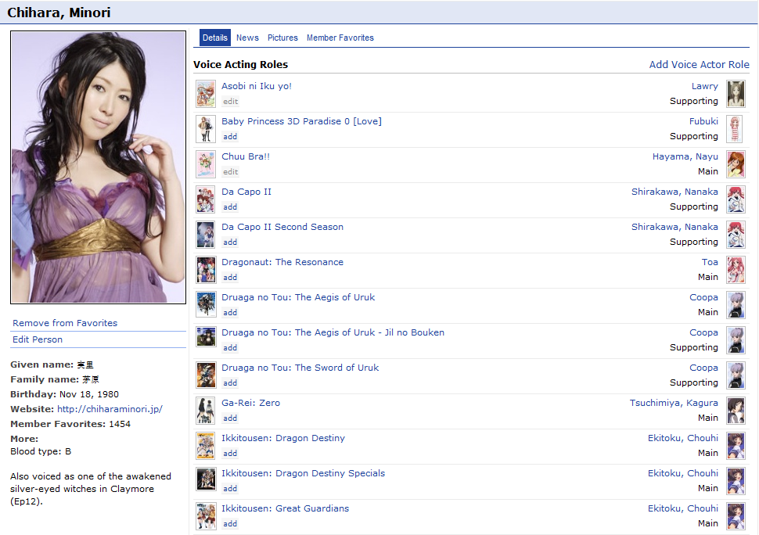Click Tsuchimiya, Kagura character portrait
The width and height of the screenshot is (759, 535).
pos(736,411)
